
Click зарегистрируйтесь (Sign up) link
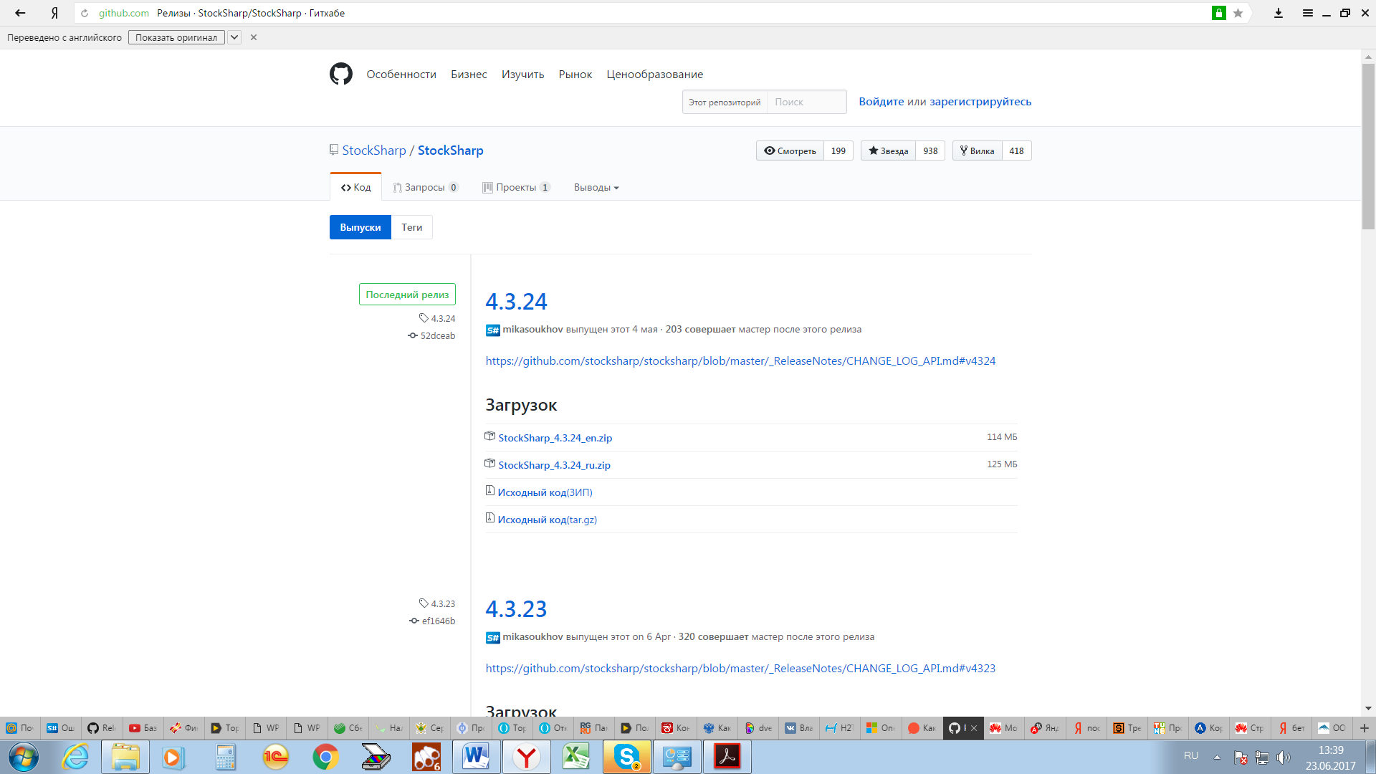[980, 101]
